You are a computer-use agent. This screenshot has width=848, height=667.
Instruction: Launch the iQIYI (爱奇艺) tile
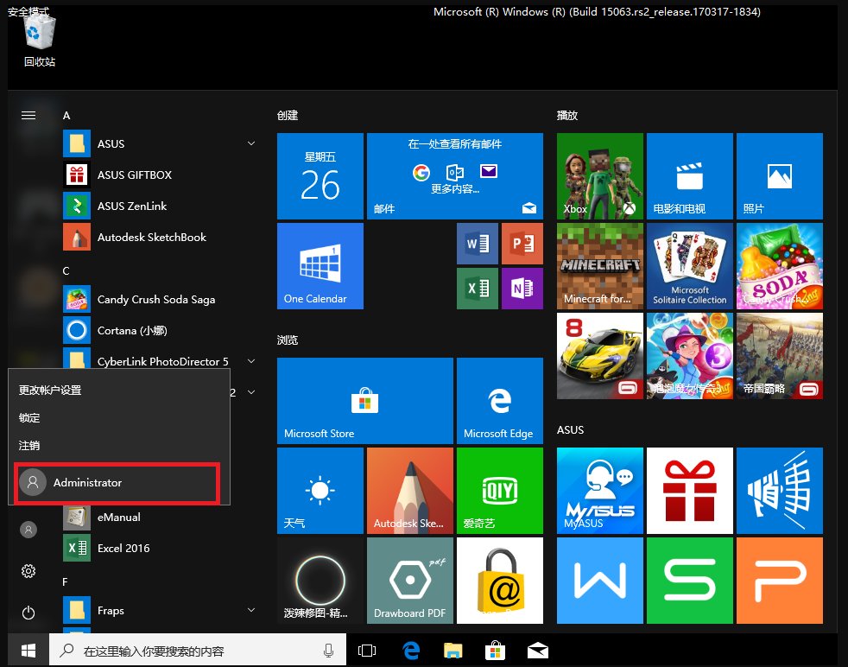coord(499,490)
